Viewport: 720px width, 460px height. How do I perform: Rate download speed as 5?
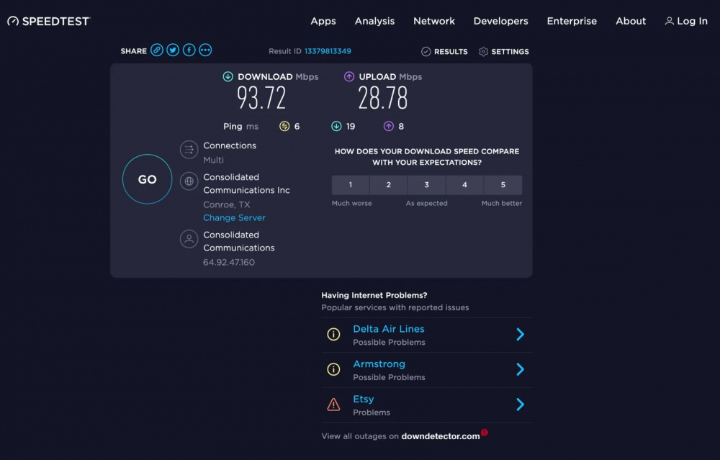503,184
